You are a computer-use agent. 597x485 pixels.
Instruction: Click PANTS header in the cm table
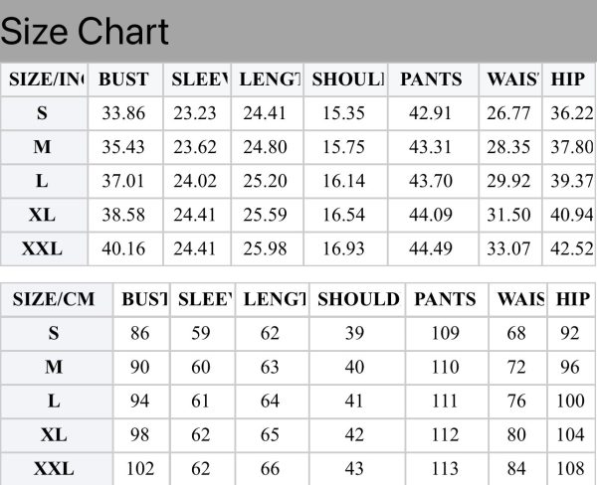point(447,299)
